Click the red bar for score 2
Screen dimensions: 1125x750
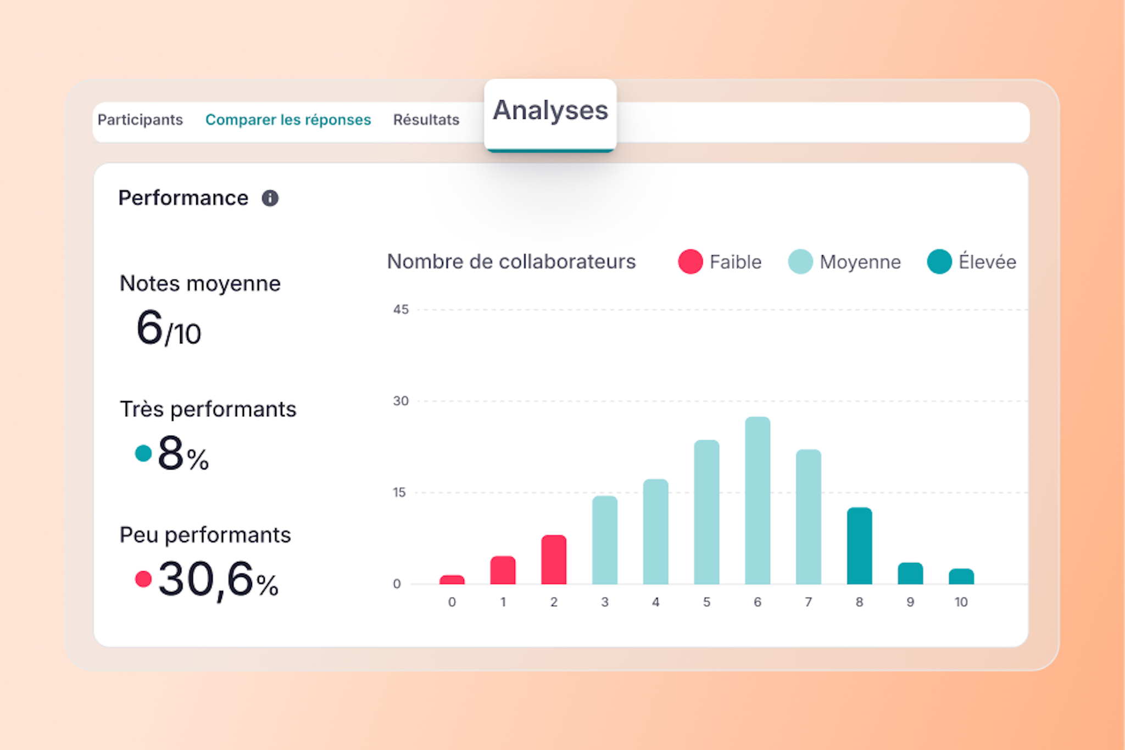coord(554,560)
